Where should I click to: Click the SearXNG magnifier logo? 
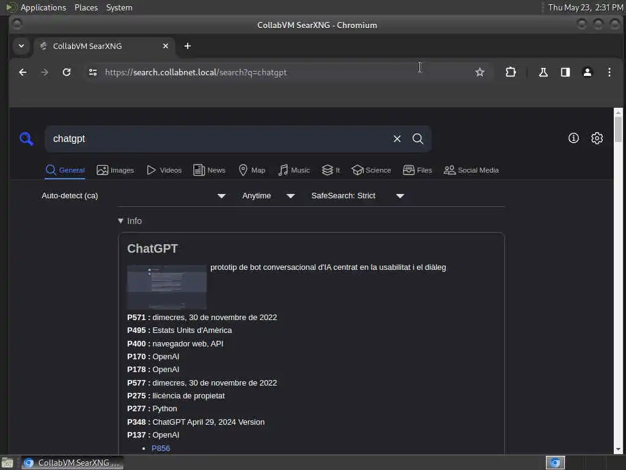pos(26,139)
